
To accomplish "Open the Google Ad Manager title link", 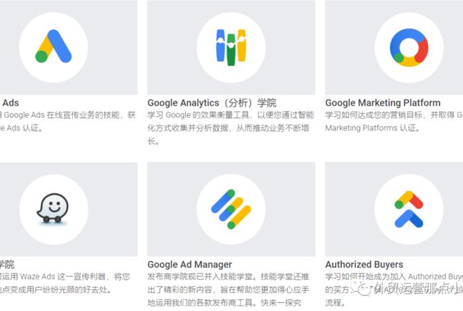I will point(190,264).
